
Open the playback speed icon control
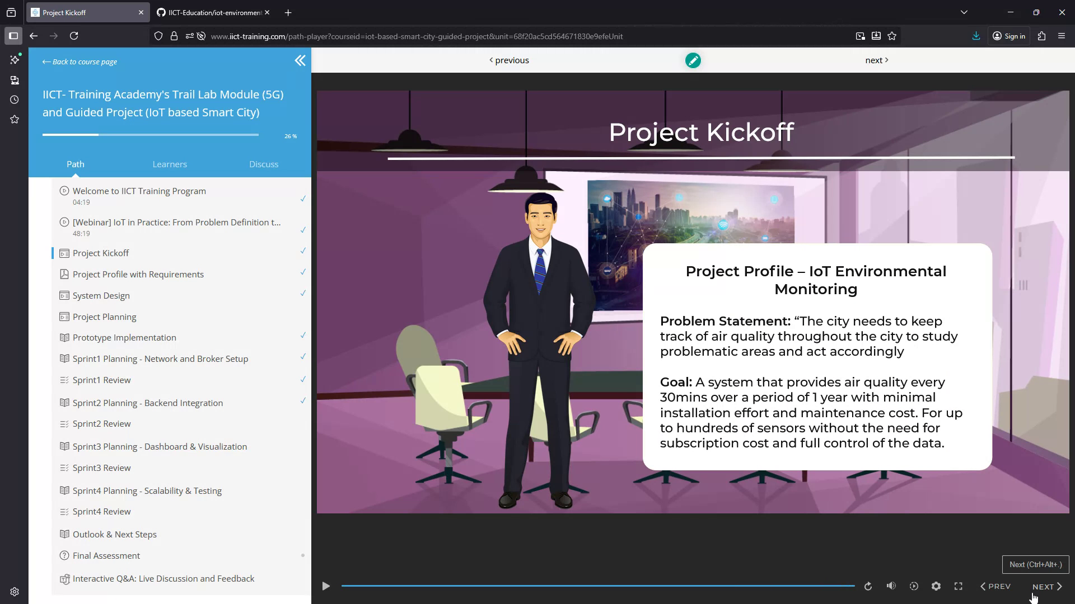coord(914,586)
